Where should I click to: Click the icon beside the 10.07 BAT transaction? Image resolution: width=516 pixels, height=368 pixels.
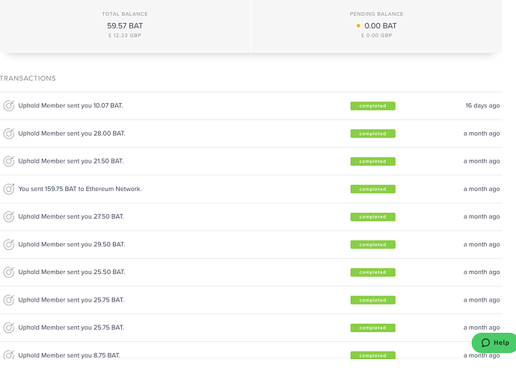coord(9,106)
